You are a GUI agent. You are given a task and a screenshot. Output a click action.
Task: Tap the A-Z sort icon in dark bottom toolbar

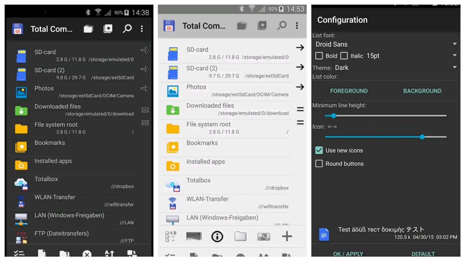(109, 254)
